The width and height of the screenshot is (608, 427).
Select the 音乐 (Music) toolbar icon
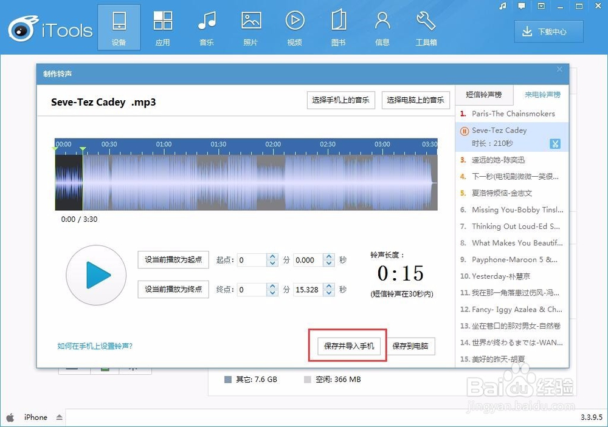[x=206, y=27]
